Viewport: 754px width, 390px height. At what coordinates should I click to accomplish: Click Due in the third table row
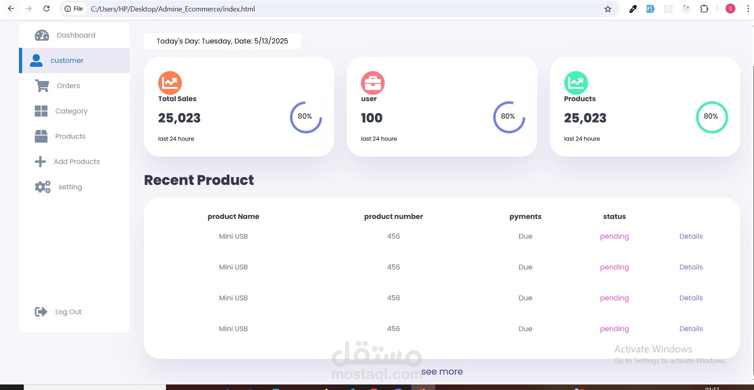pyautogui.click(x=525, y=298)
